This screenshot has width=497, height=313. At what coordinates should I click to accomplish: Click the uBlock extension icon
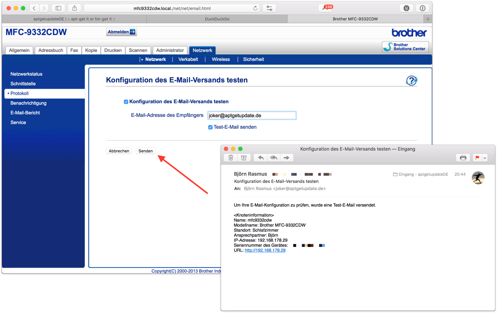point(406,8)
